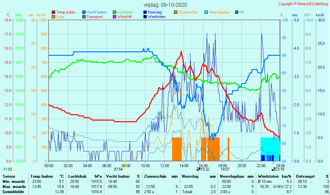Click the moon icon at 23:18
330x195 pixels.
point(273,169)
